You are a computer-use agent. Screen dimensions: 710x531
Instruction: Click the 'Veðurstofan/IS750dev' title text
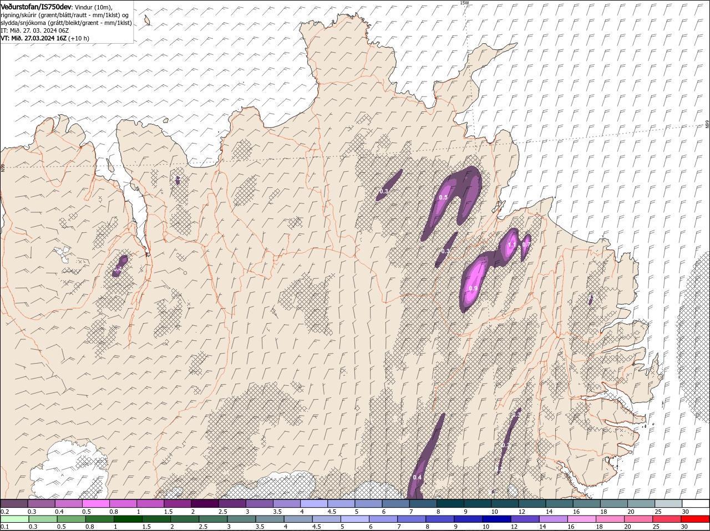coord(36,6)
